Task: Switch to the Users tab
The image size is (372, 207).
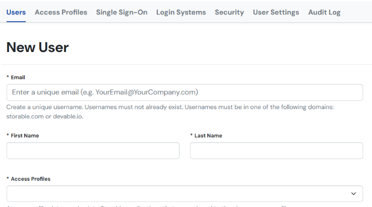Action: tap(16, 12)
